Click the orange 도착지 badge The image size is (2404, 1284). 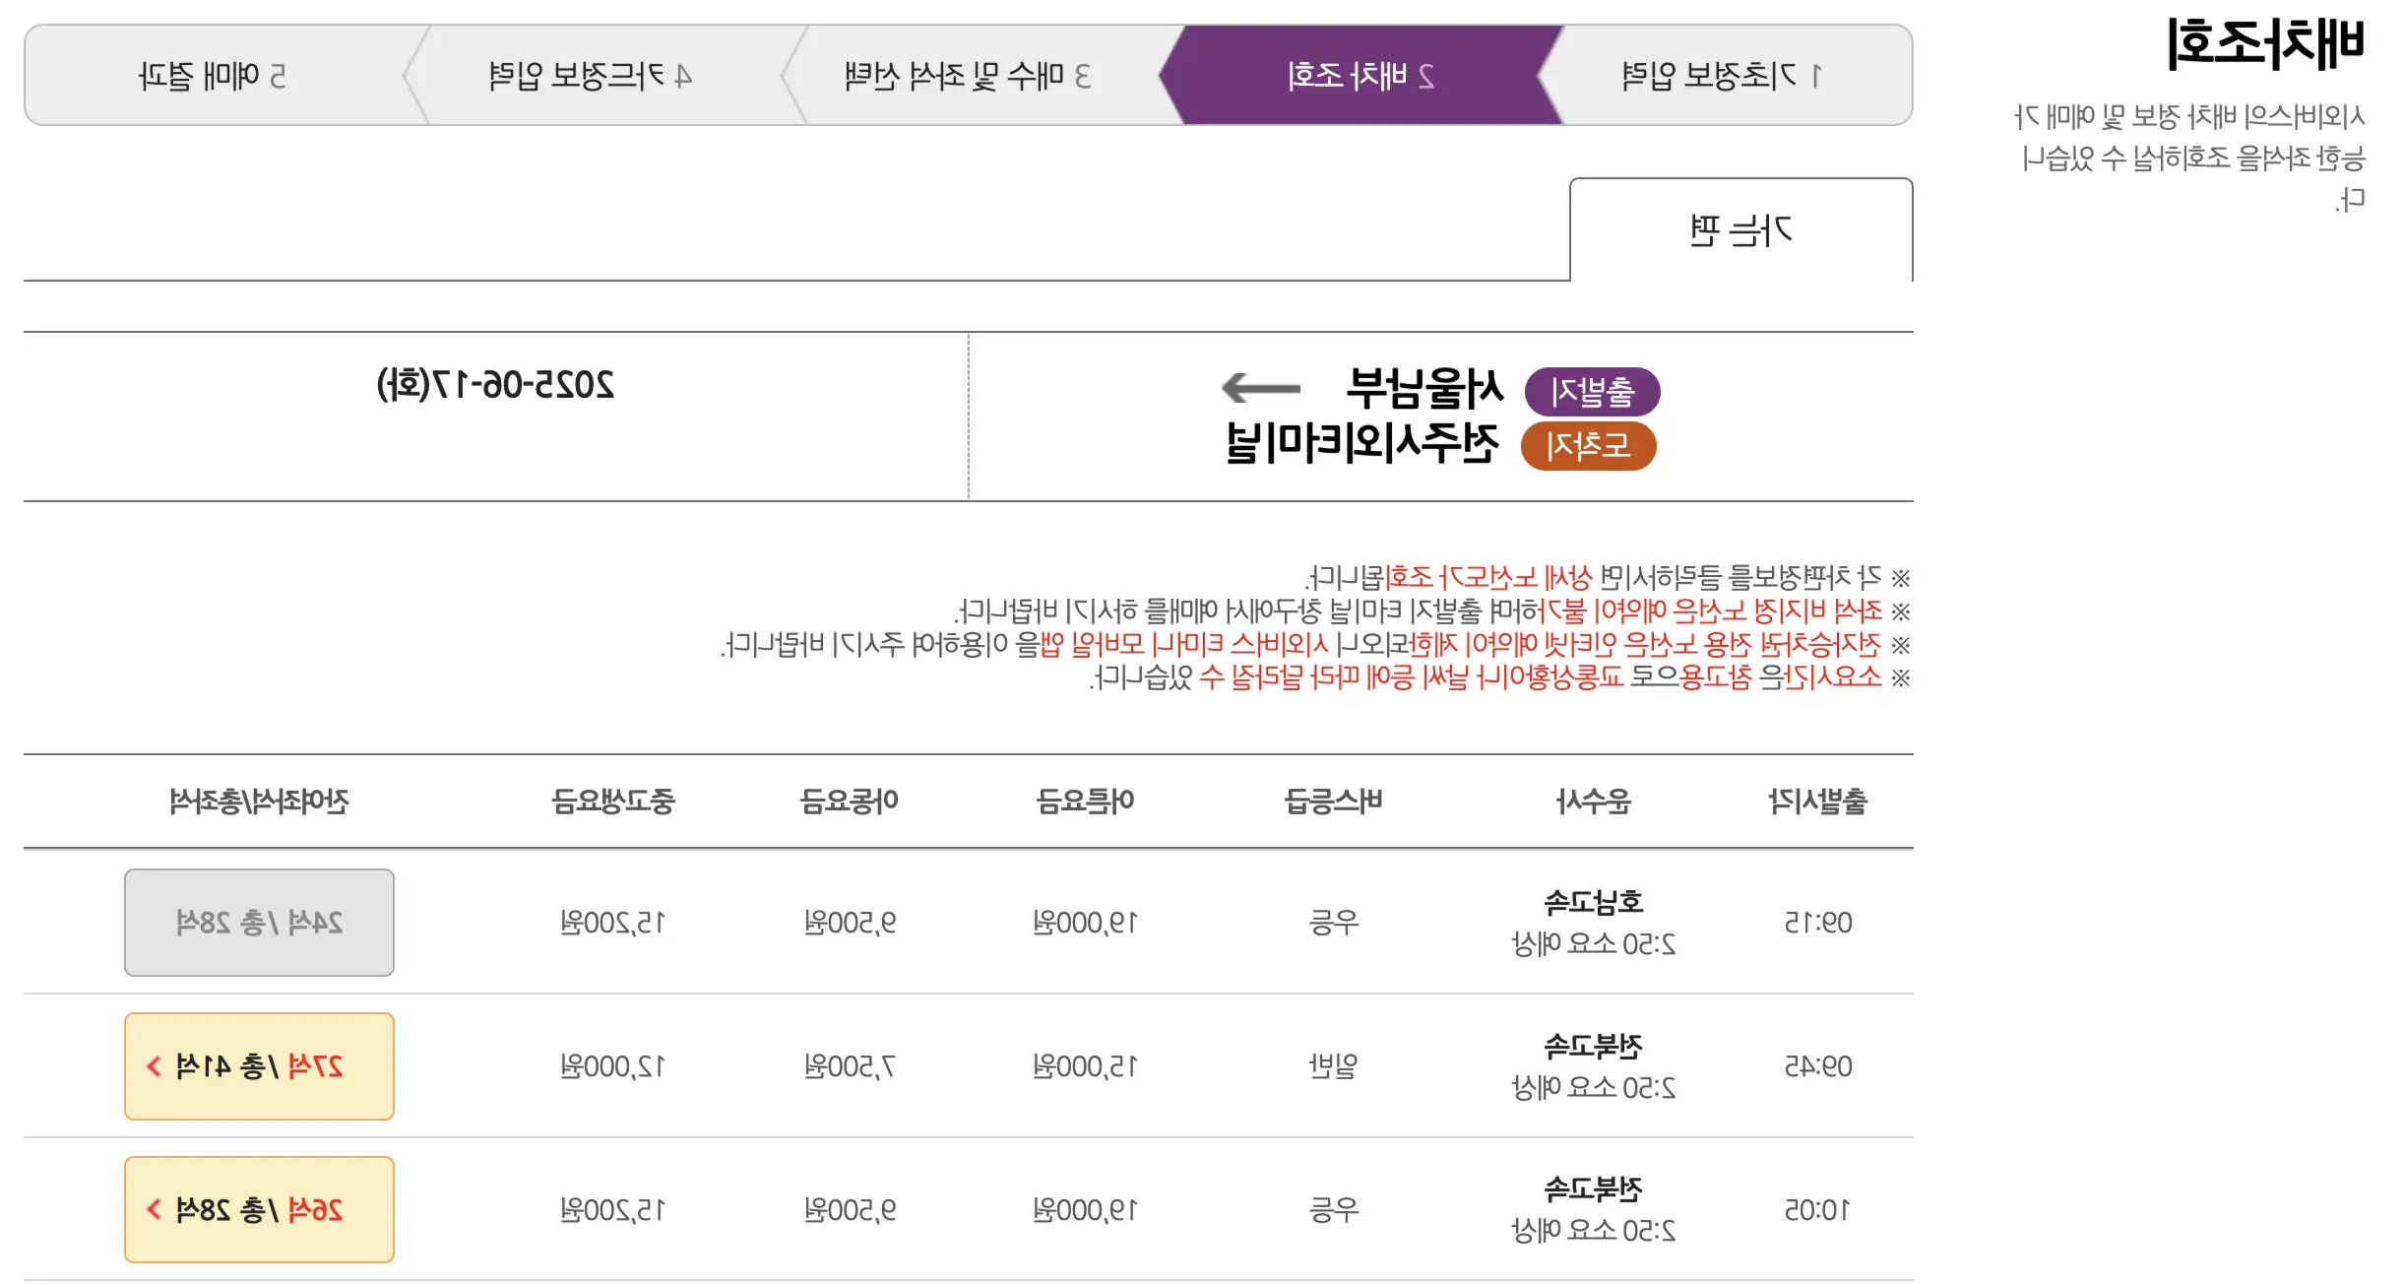tap(1588, 446)
